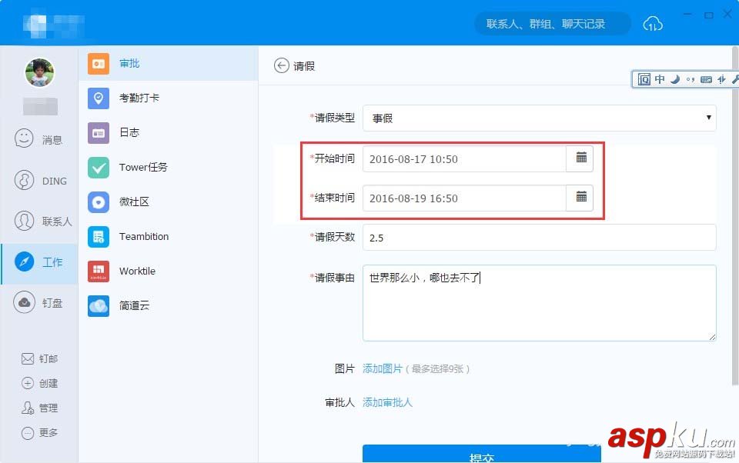Select the Teambition menu label
739x463 pixels.
tap(144, 236)
